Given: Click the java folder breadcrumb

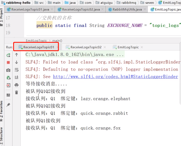Looking at the screenshot, I should (70, 2).
